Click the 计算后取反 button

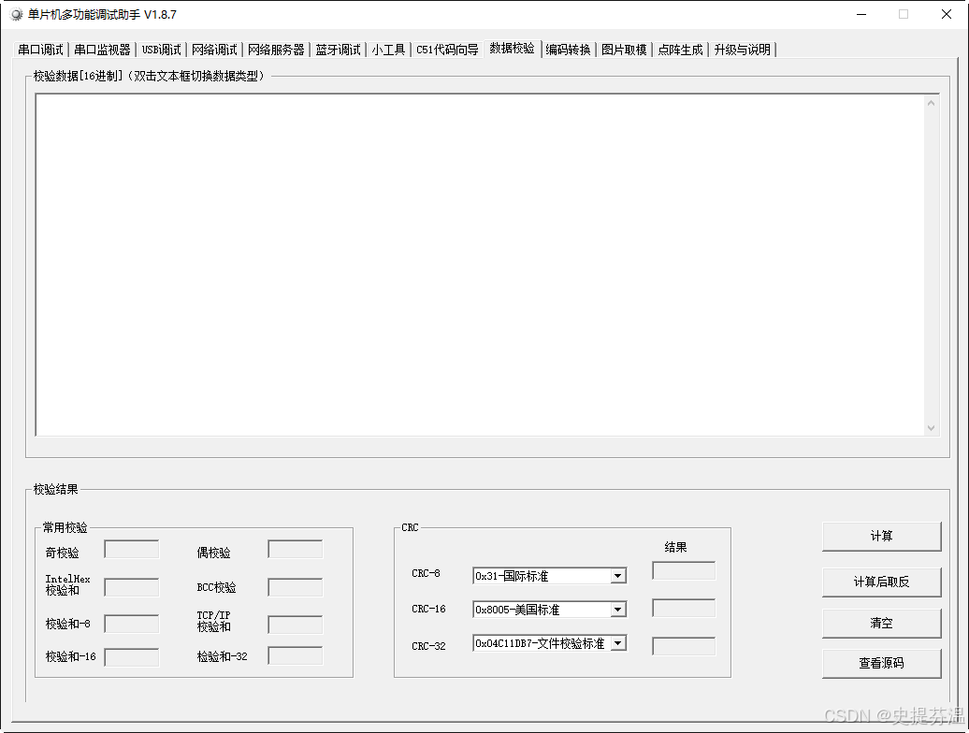(x=882, y=582)
